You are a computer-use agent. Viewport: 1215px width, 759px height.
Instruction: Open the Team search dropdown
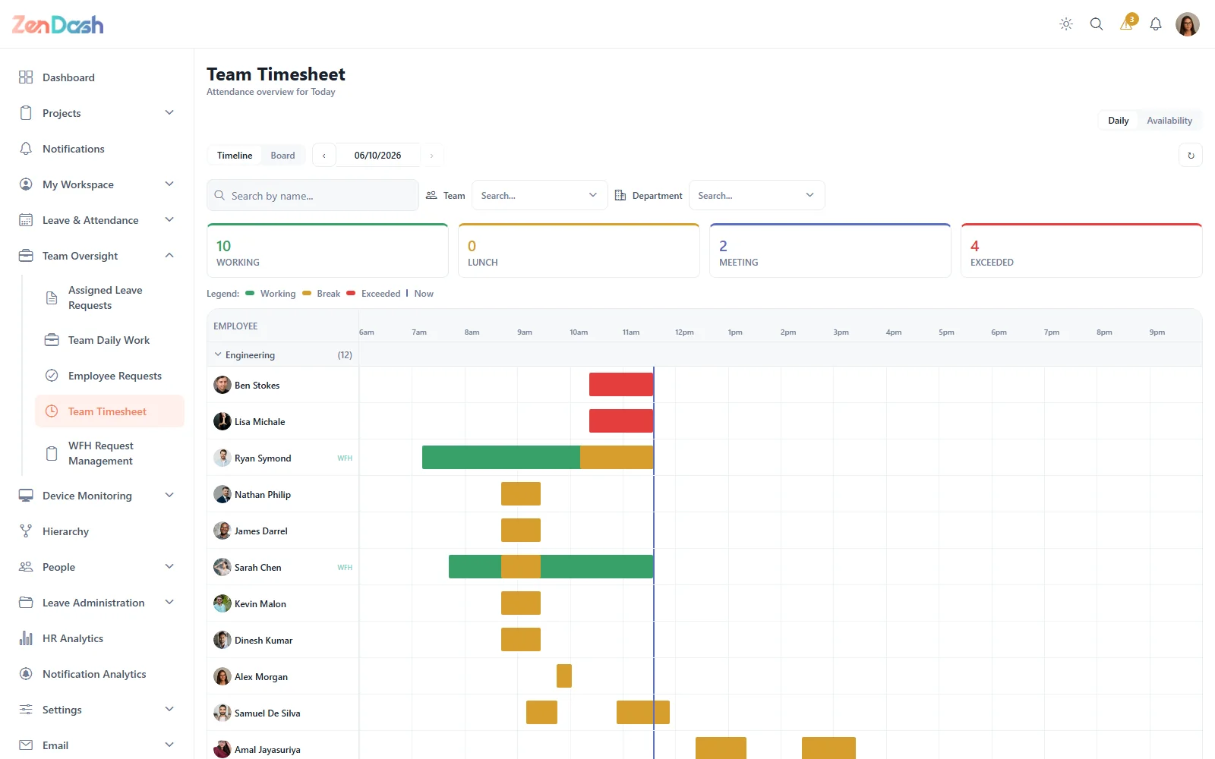tap(539, 195)
